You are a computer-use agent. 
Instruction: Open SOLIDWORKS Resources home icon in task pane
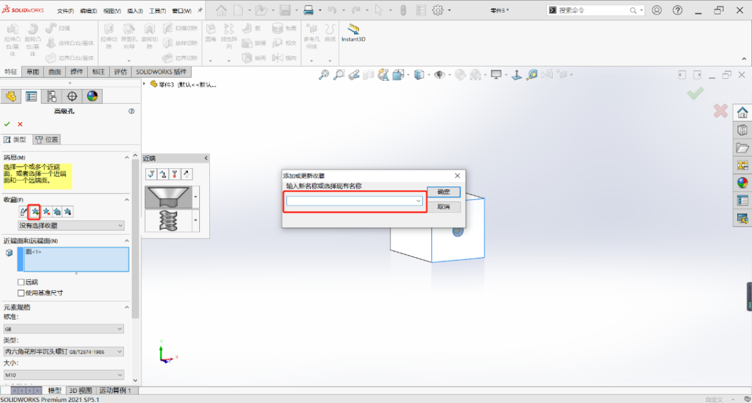point(743,113)
